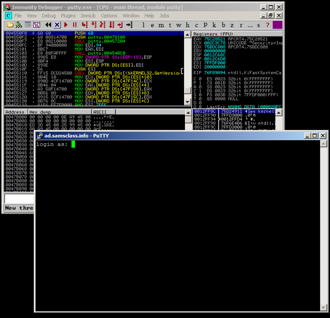
Task: Pause execution with the red pause icon
Action: point(75,25)
